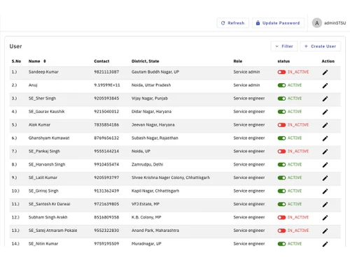This screenshot has height=262, width=350.
Task: Edit SE_Harvansh Singh's entry
Action: pyautogui.click(x=325, y=165)
